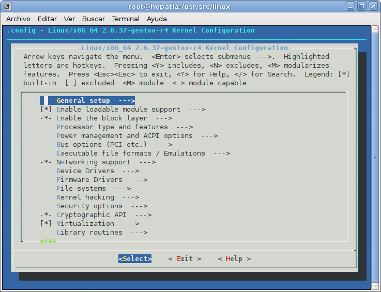Close the terminal window
Screen dimensions: 381x292
click(373, 6)
